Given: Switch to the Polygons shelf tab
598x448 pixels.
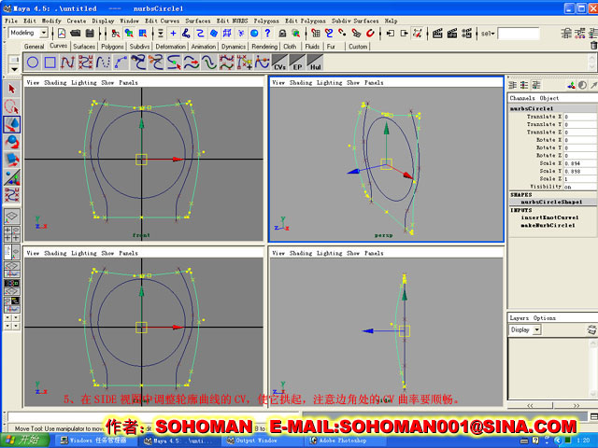Looking at the screenshot, I should (x=112, y=47).
